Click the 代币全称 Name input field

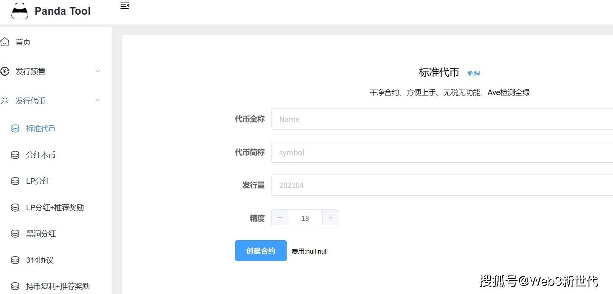[441, 119]
